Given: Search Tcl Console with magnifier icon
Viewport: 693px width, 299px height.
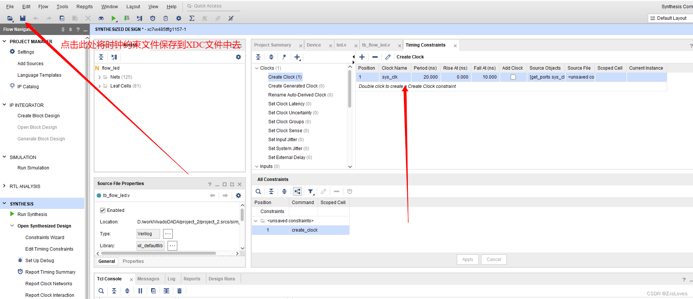Looking at the screenshot, I should 101,291.
